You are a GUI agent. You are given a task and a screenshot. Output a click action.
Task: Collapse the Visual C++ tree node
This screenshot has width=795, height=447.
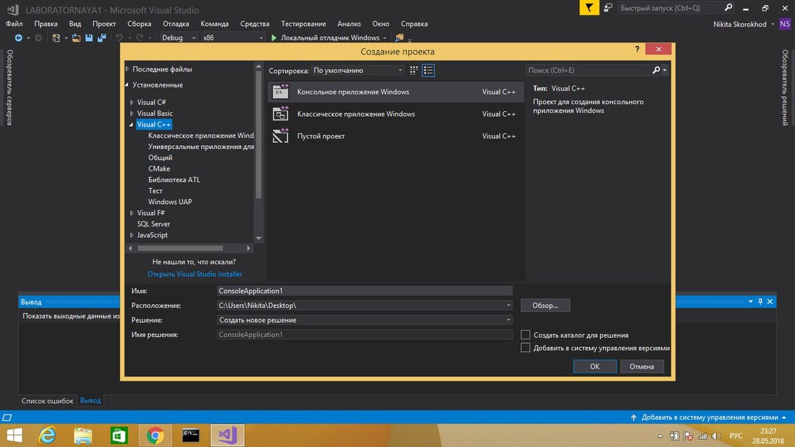coord(132,124)
